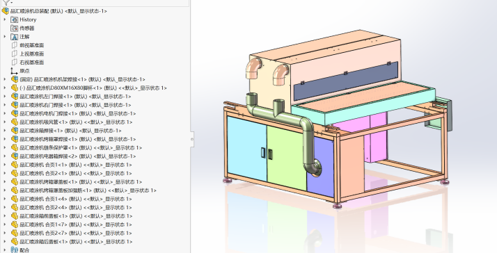Select the 电机门焊接<1> row text
This screenshot has height=253, width=497.
(x=78, y=114)
